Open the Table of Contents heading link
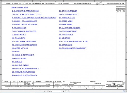This screenshot has width=127, height=93. (20, 8)
